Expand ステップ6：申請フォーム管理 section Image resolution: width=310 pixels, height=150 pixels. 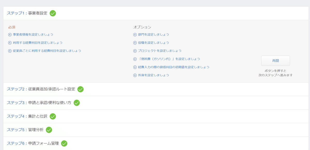pos(33,144)
